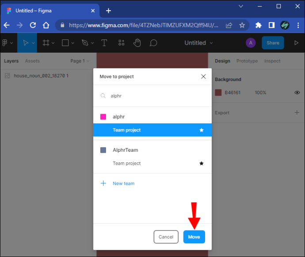Click the Cancel button
Screen dimensions: 305x257
166,237
